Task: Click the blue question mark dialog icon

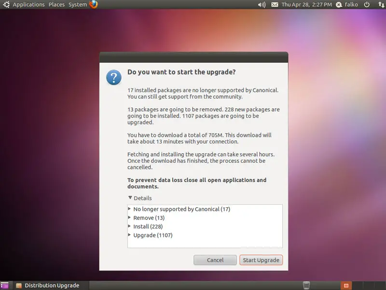Action: [x=114, y=77]
